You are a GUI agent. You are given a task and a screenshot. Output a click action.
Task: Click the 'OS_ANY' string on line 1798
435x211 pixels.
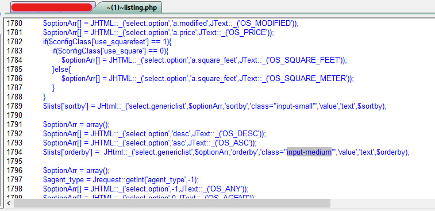pyautogui.click(x=226, y=189)
